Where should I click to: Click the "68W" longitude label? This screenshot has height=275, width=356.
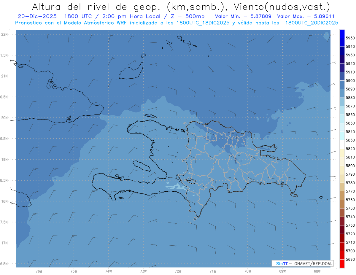coord(317,271)
